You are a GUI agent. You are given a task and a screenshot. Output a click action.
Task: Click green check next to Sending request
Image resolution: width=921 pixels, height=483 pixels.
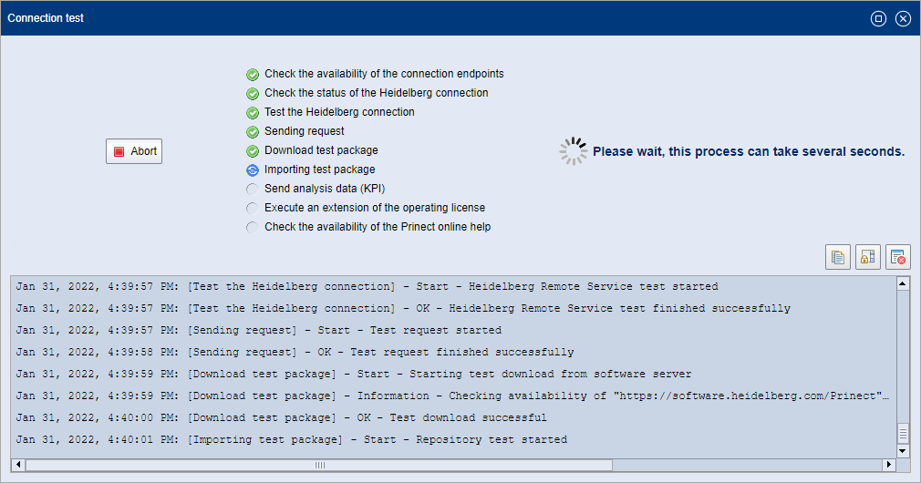click(x=252, y=131)
